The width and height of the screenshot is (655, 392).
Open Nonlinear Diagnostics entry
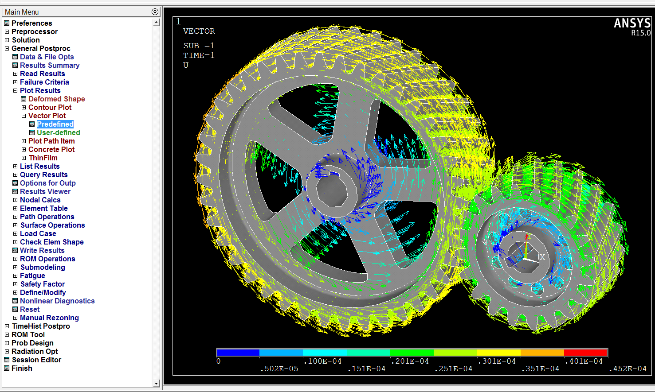pyautogui.click(x=57, y=301)
